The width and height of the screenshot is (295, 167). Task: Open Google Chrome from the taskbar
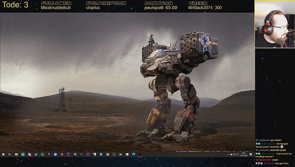pyautogui.click(x=107, y=154)
